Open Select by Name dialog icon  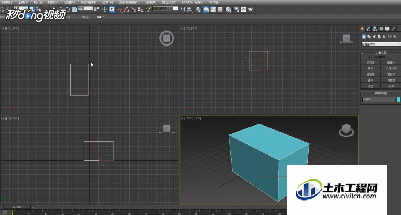pos(38,9)
